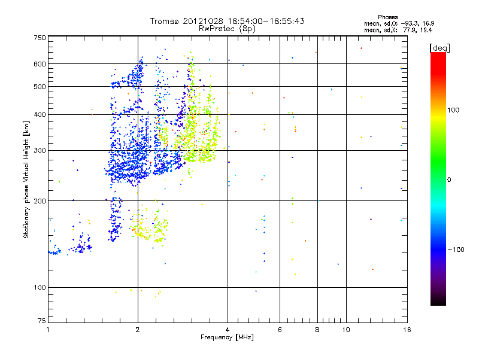Image resolution: width=479 pixels, height=359 pixels.
Task: Click the '[deg]' colorbar unit label
Action: click(439, 48)
